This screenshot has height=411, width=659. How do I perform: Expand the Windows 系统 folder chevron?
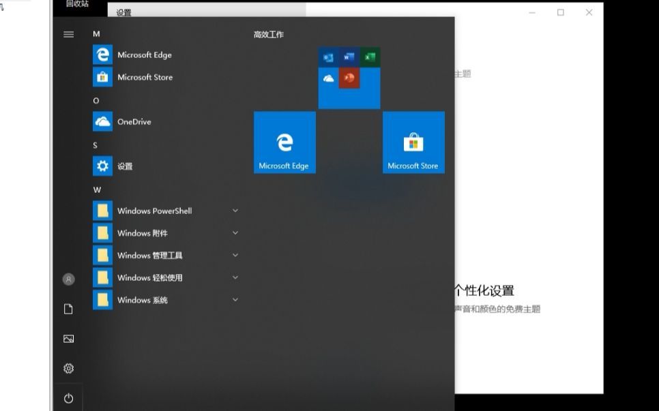tap(235, 299)
